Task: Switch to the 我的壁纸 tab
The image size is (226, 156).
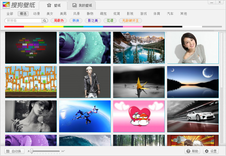Action: (x=82, y=5)
